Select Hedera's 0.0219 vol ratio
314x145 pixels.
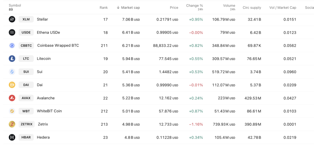290,138
